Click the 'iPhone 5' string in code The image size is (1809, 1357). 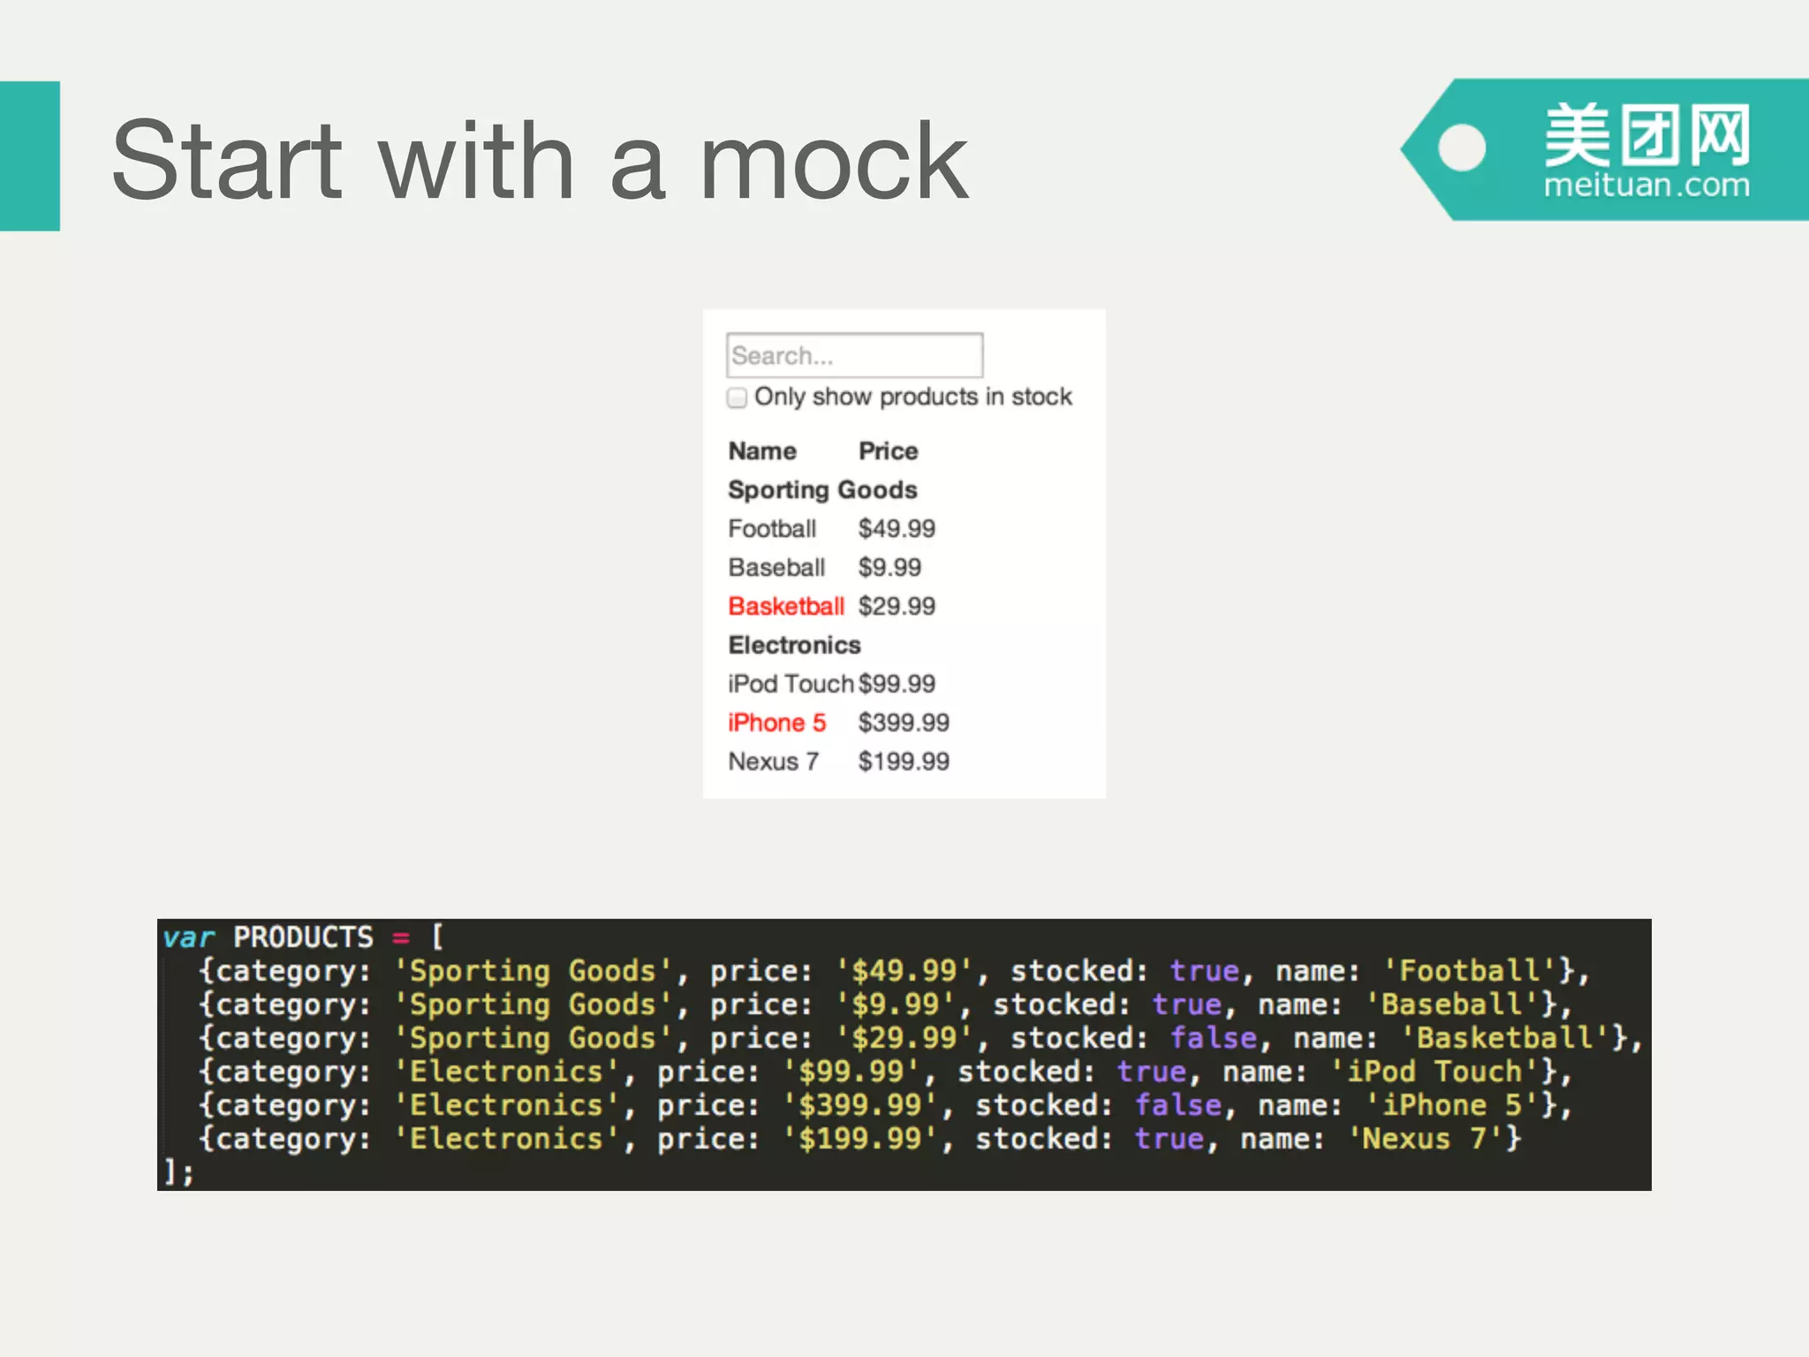point(1452,1105)
